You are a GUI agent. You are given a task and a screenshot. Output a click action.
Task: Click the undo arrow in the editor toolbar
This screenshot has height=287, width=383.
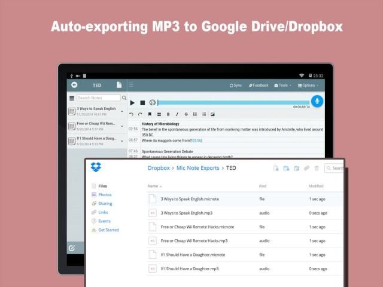click(x=132, y=114)
